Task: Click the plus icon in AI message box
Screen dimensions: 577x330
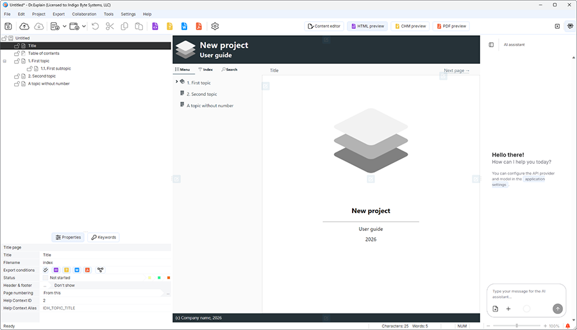Action: tap(508, 309)
